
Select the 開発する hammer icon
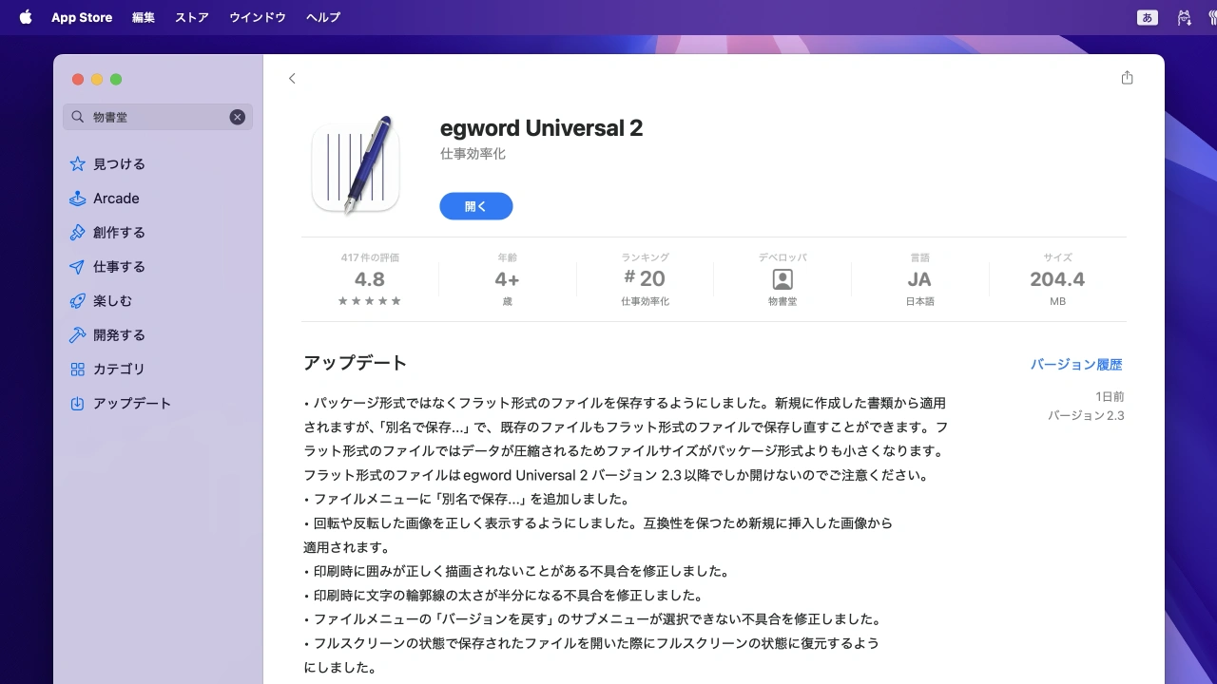[78, 335]
